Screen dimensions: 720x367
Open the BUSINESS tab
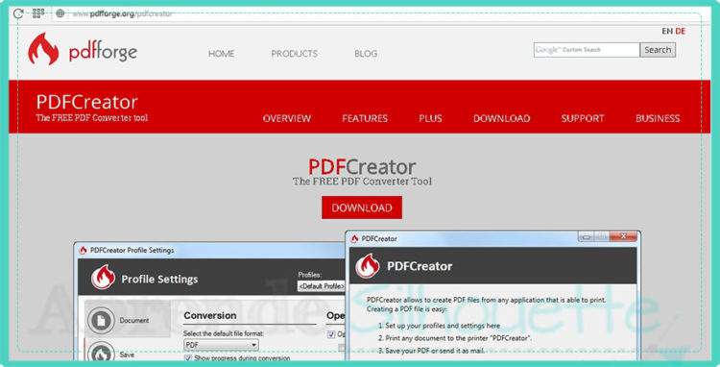(658, 118)
